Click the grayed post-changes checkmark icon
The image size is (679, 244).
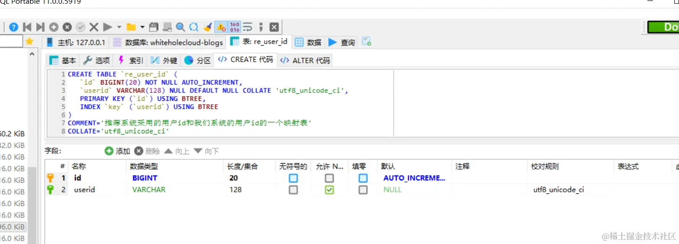80,27
